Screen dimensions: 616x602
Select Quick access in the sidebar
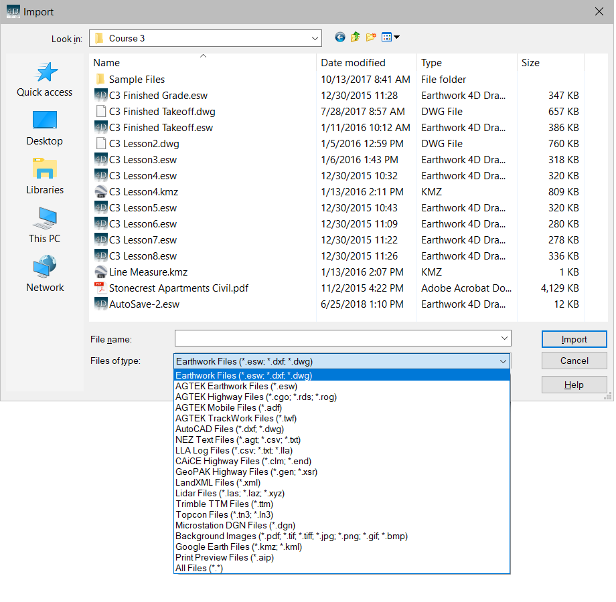tap(44, 79)
